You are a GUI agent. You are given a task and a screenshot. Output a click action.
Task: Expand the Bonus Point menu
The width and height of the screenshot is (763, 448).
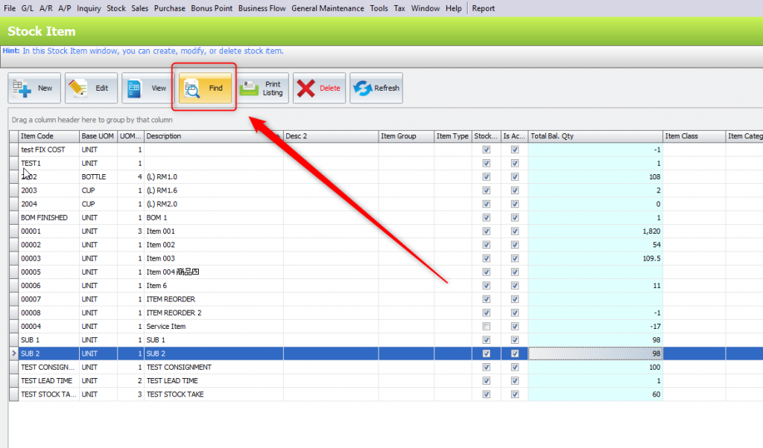pyautogui.click(x=212, y=9)
